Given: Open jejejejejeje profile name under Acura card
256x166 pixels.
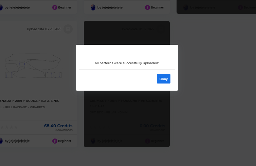Looking at the screenshot, I should (x=17, y=141).
